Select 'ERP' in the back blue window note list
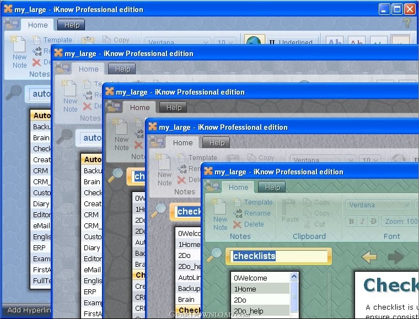Screen dimensions: 419x319 [41, 248]
